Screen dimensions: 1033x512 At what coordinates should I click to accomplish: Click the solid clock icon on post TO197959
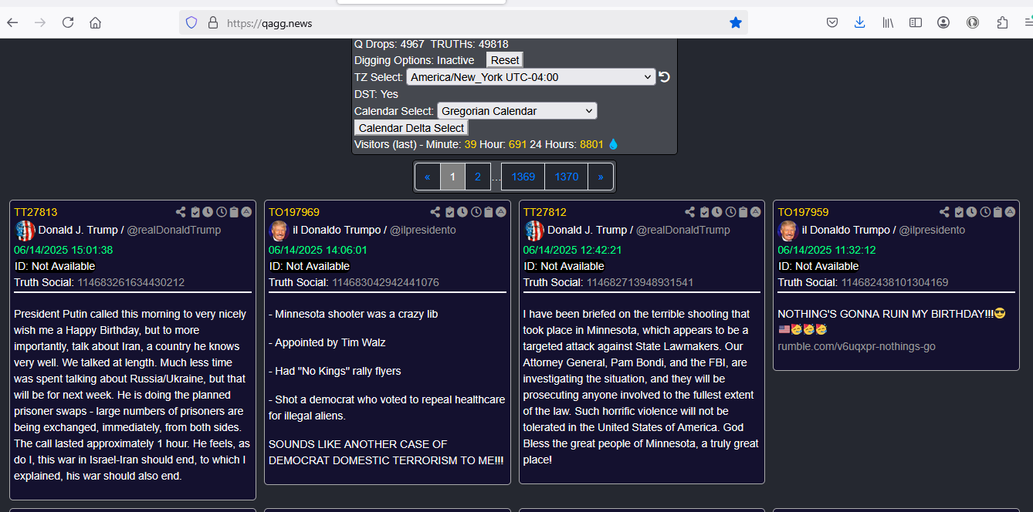971,212
